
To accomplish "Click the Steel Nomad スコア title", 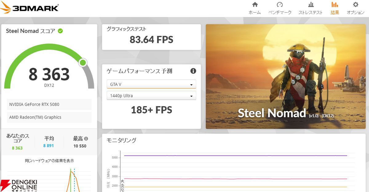I will click(x=31, y=31).
